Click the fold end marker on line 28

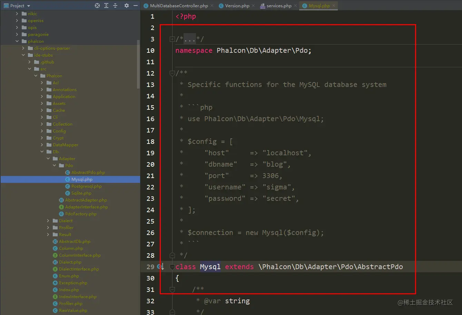point(172,255)
